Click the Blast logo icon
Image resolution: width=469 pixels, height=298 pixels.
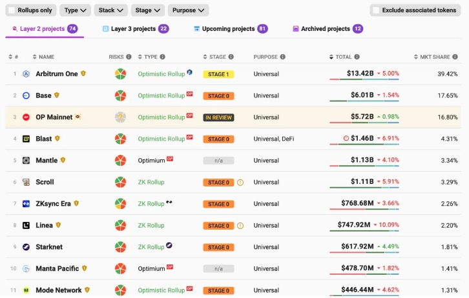[26, 139]
